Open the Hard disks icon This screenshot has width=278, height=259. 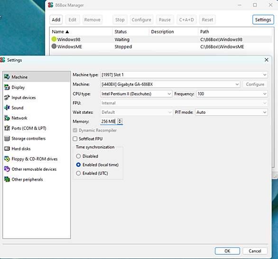tap(7, 148)
